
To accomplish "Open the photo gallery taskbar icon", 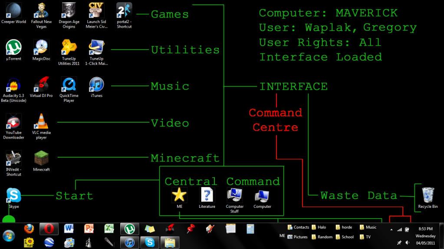I will [69, 243].
